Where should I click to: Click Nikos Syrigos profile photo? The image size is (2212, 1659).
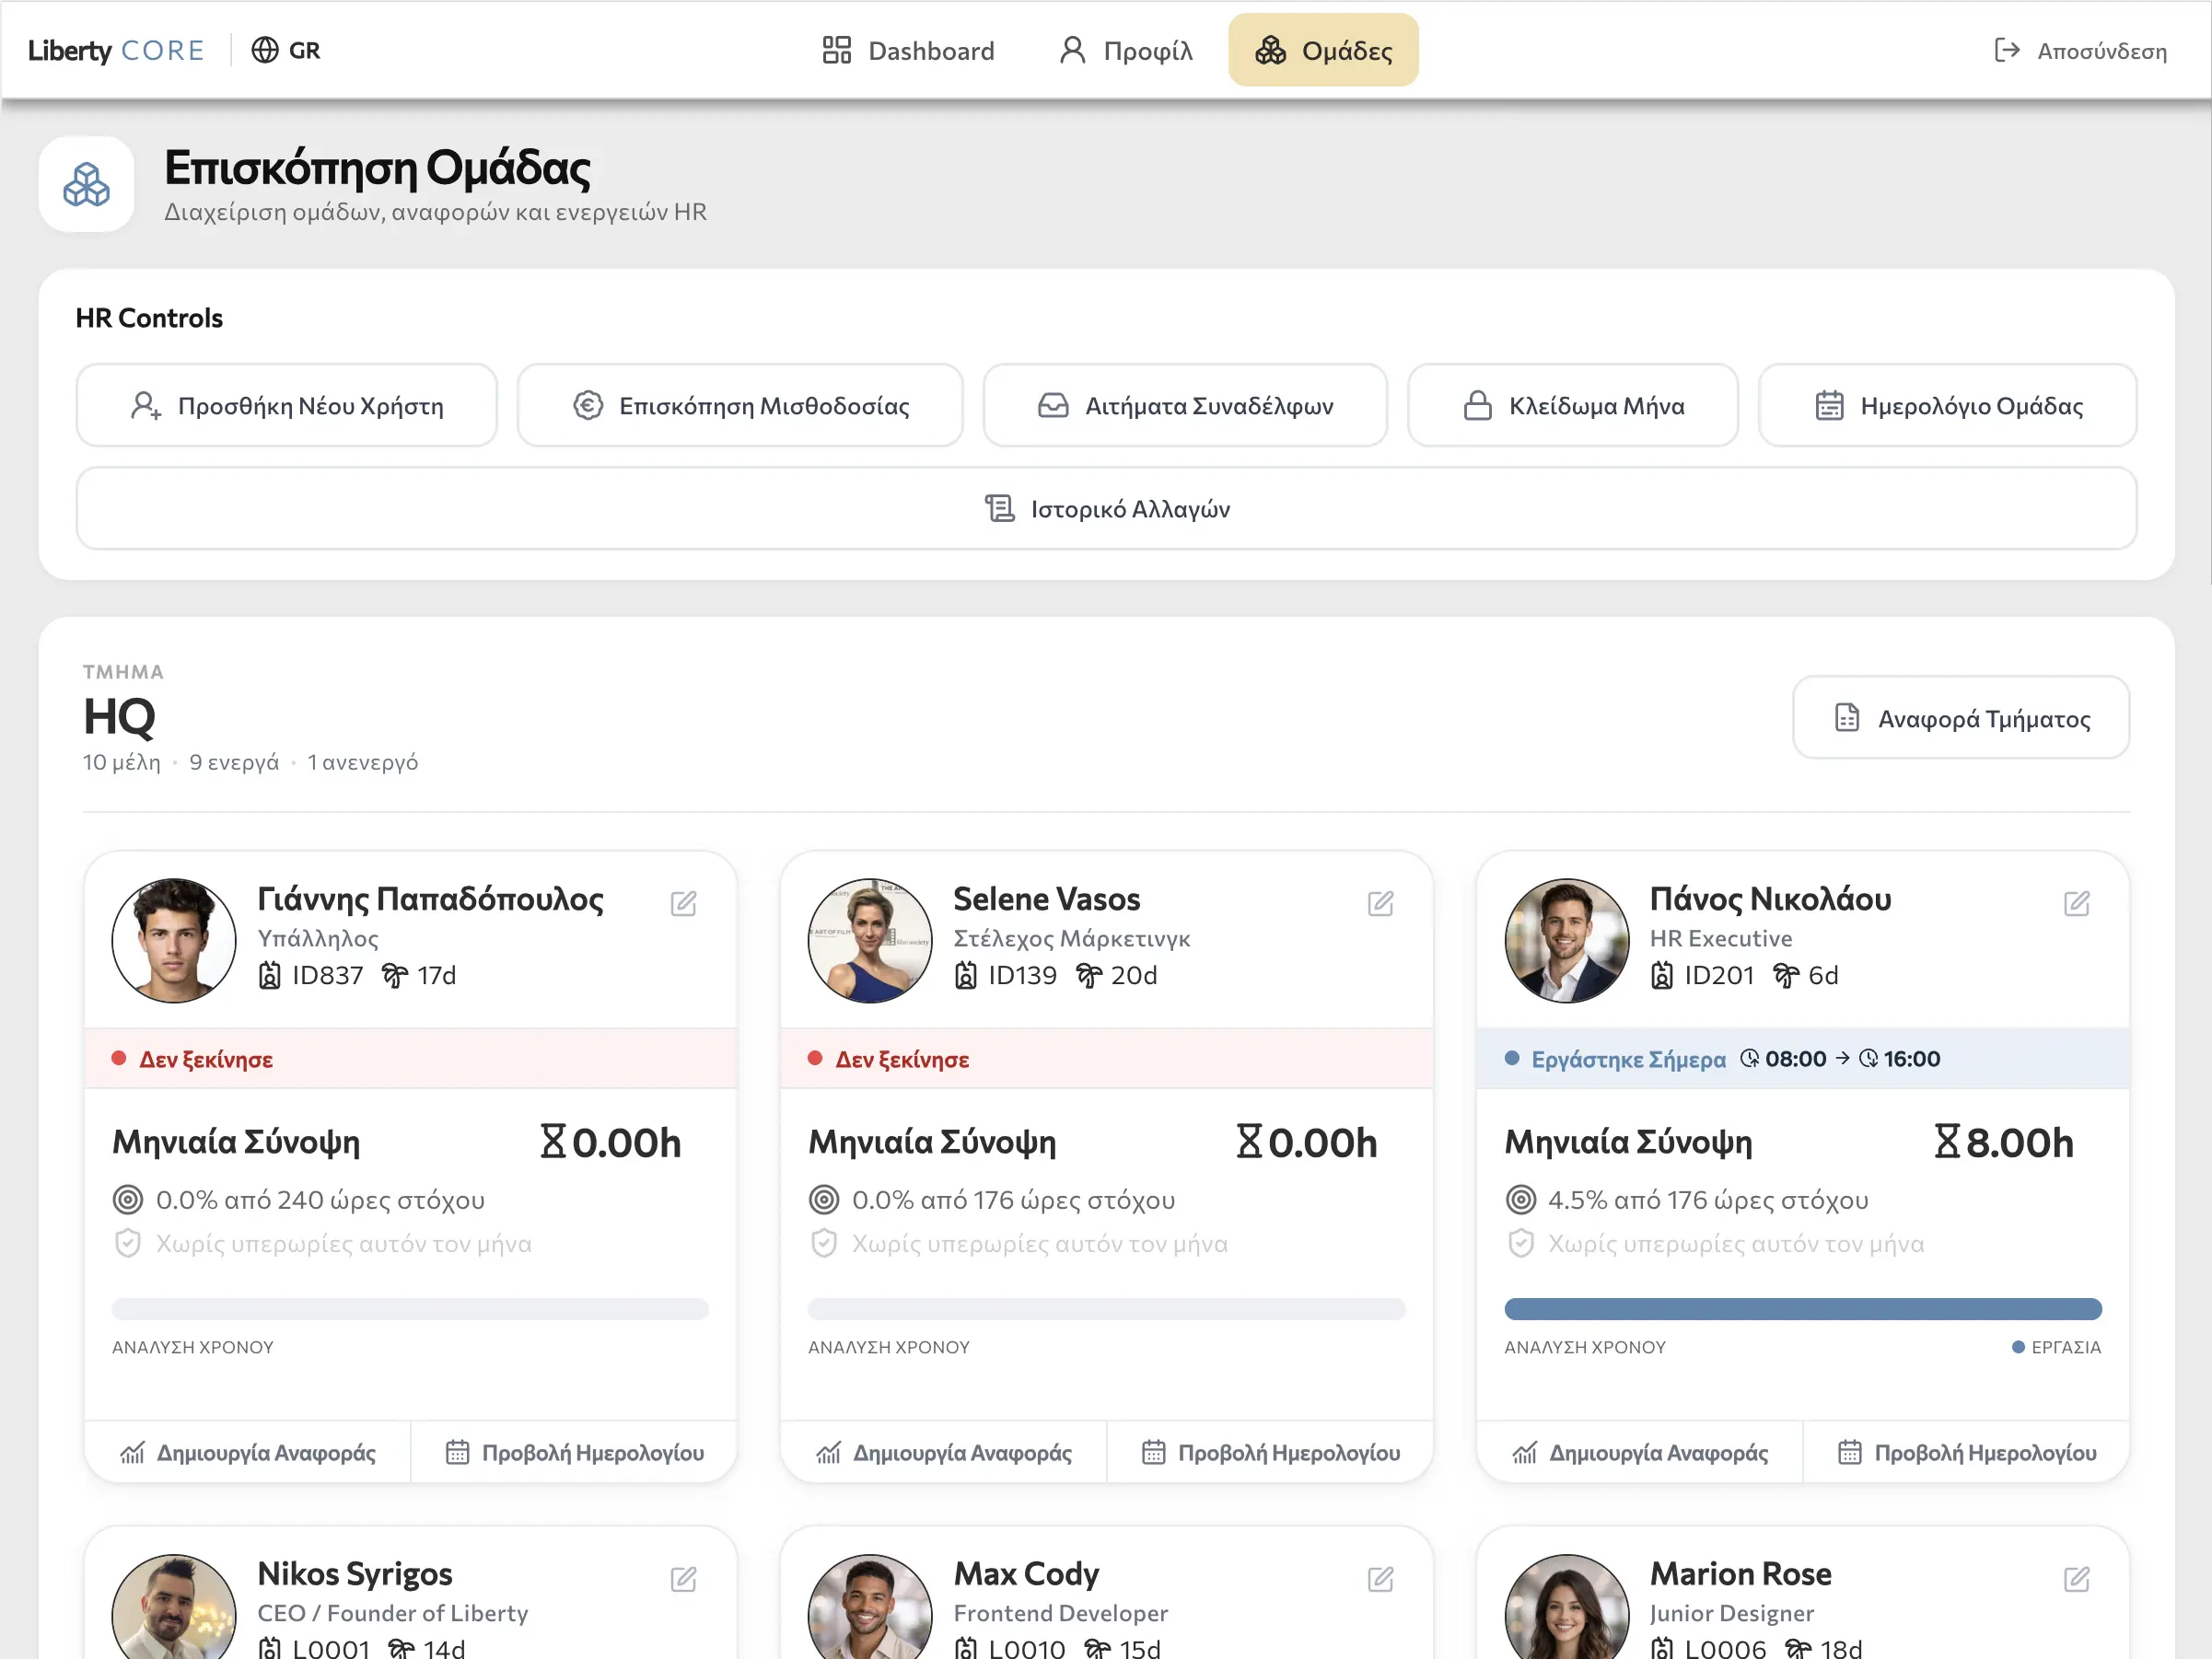coord(174,1607)
